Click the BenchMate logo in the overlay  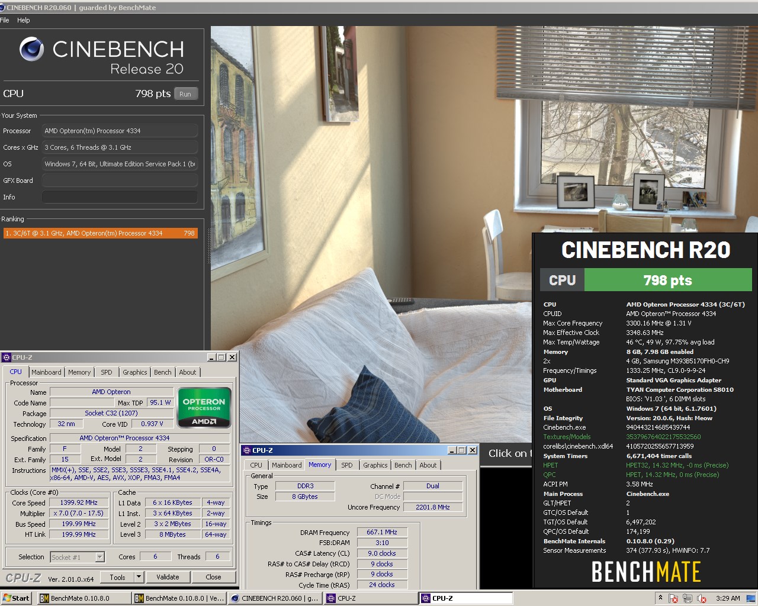[x=646, y=572]
